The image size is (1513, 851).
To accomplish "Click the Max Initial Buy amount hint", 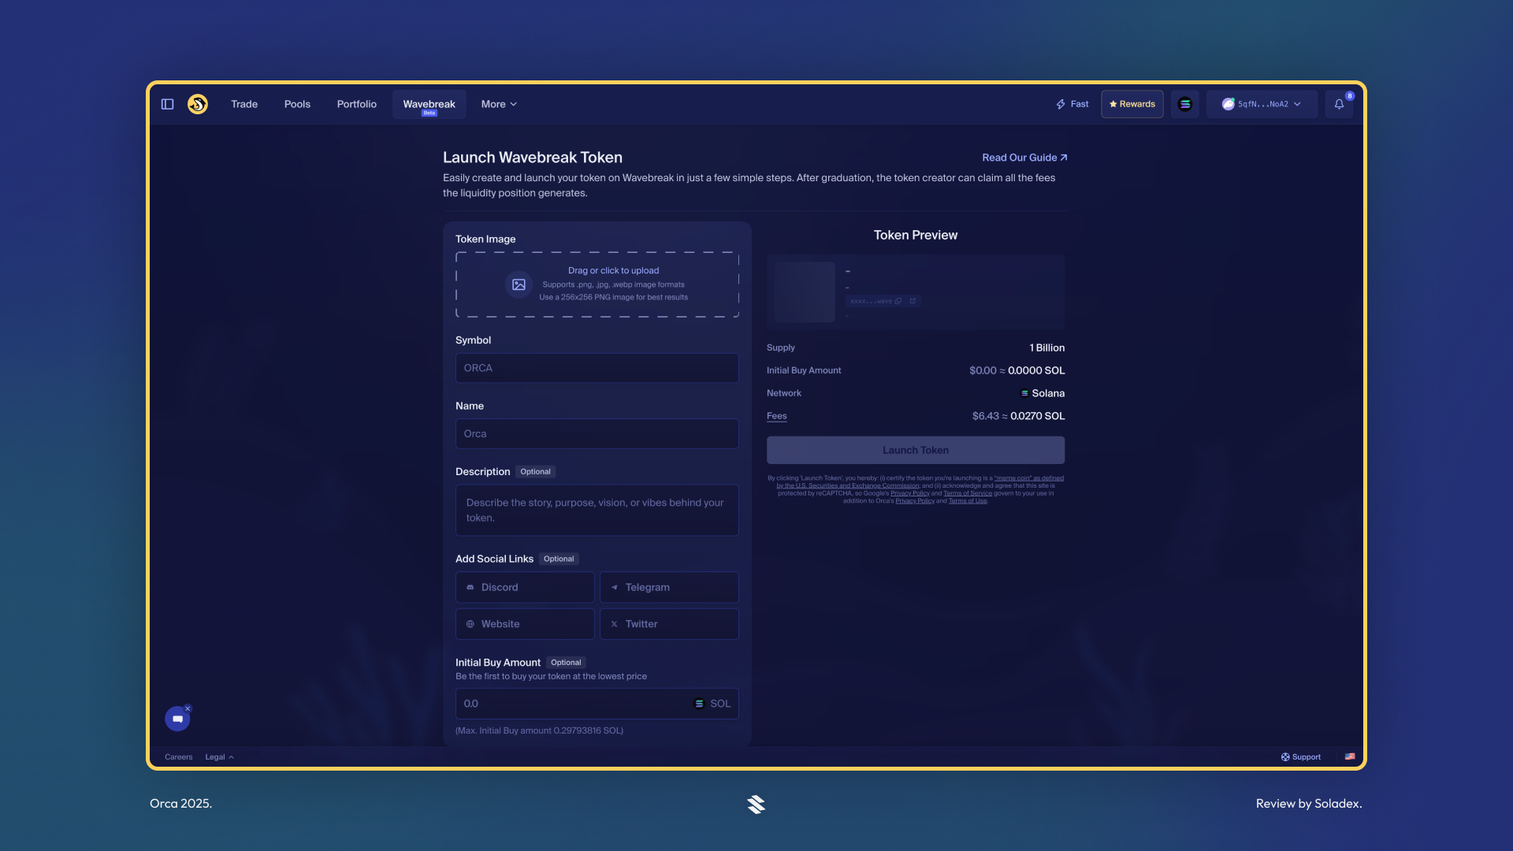I will (539, 731).
